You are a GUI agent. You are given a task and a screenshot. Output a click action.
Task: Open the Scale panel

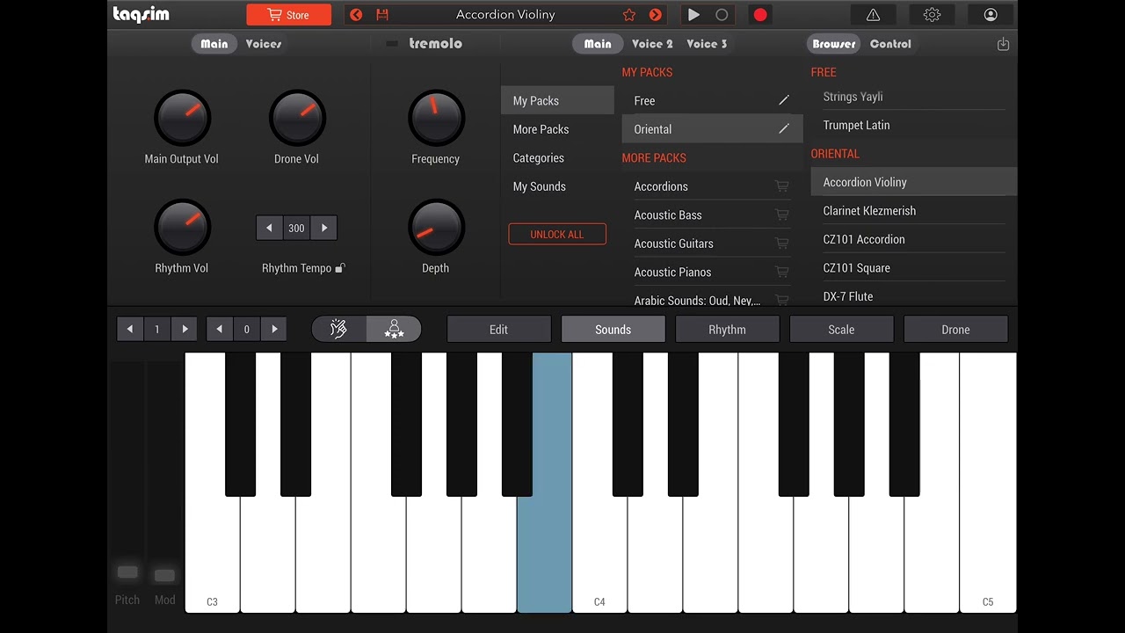pos(841,330)
